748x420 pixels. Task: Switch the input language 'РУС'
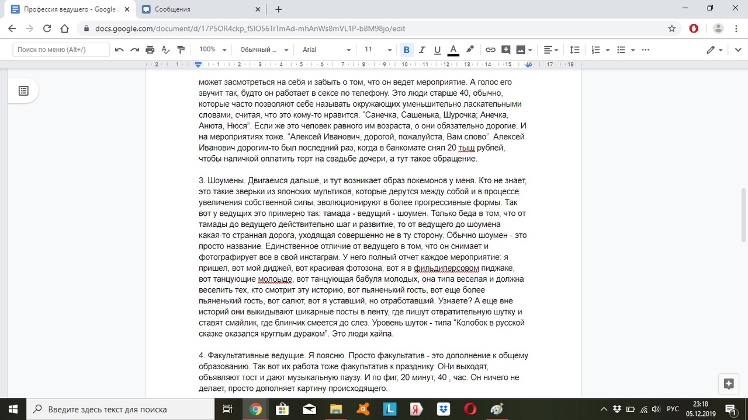click(x=673, y=409)
